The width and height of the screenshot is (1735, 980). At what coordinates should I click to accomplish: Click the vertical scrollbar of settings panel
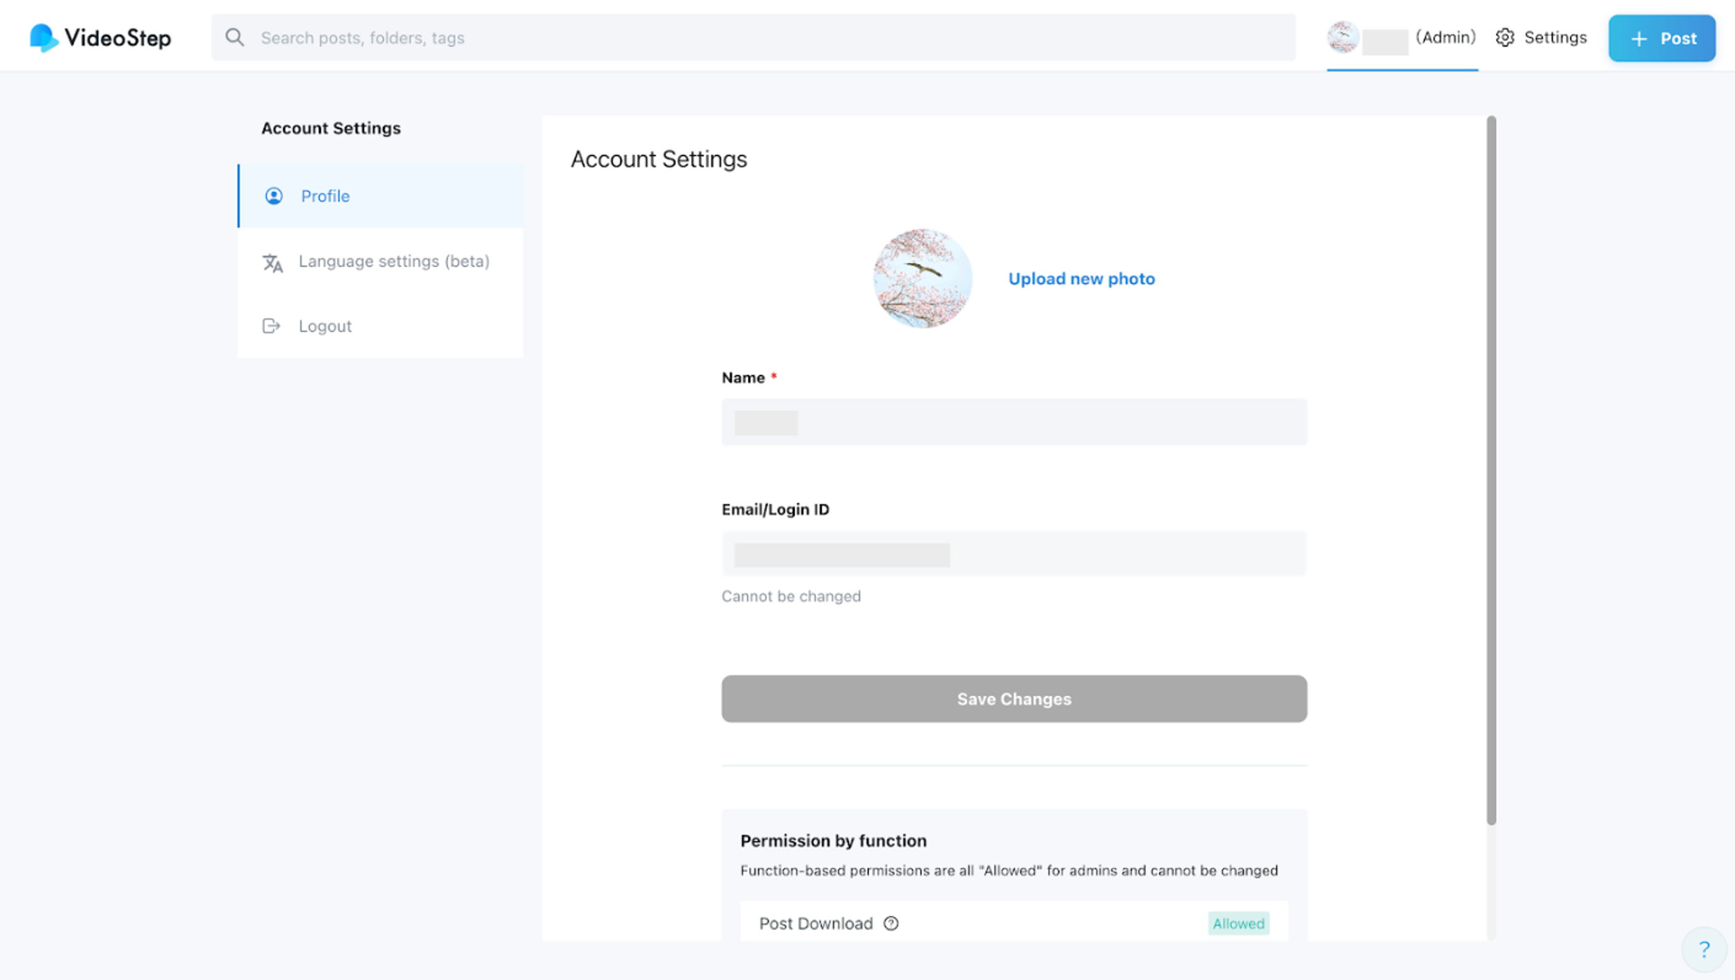click(1491, 471)
